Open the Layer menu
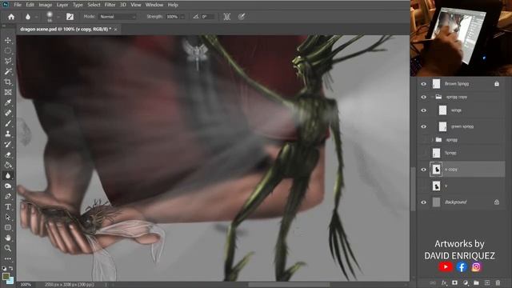The height and width of the screenshot is (288, 512). (62, 5)
